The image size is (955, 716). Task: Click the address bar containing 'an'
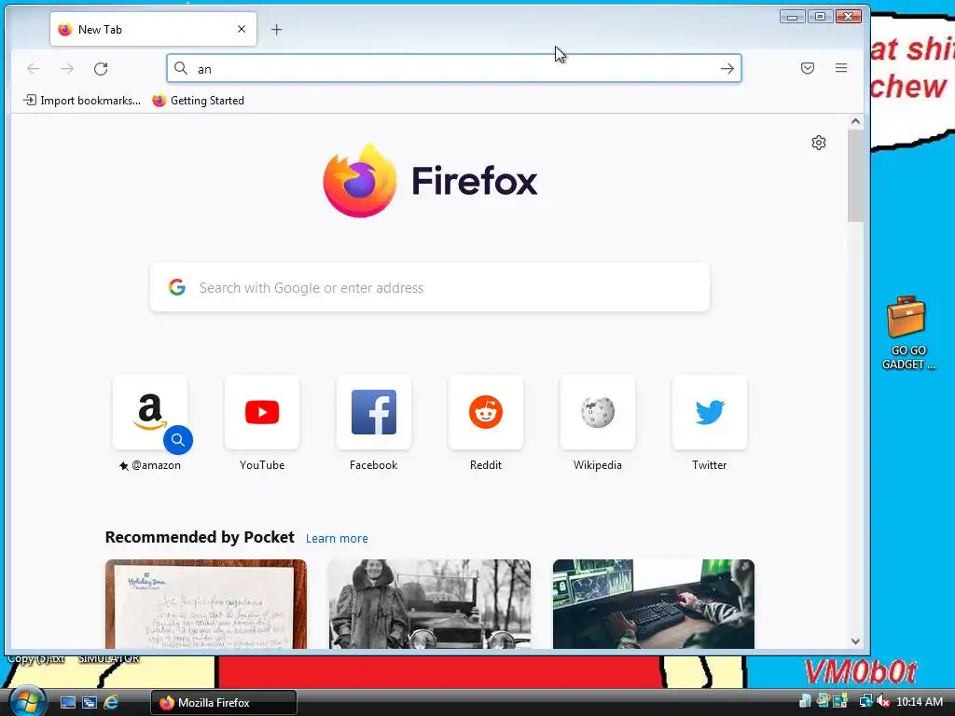click(x=454, y=68)
